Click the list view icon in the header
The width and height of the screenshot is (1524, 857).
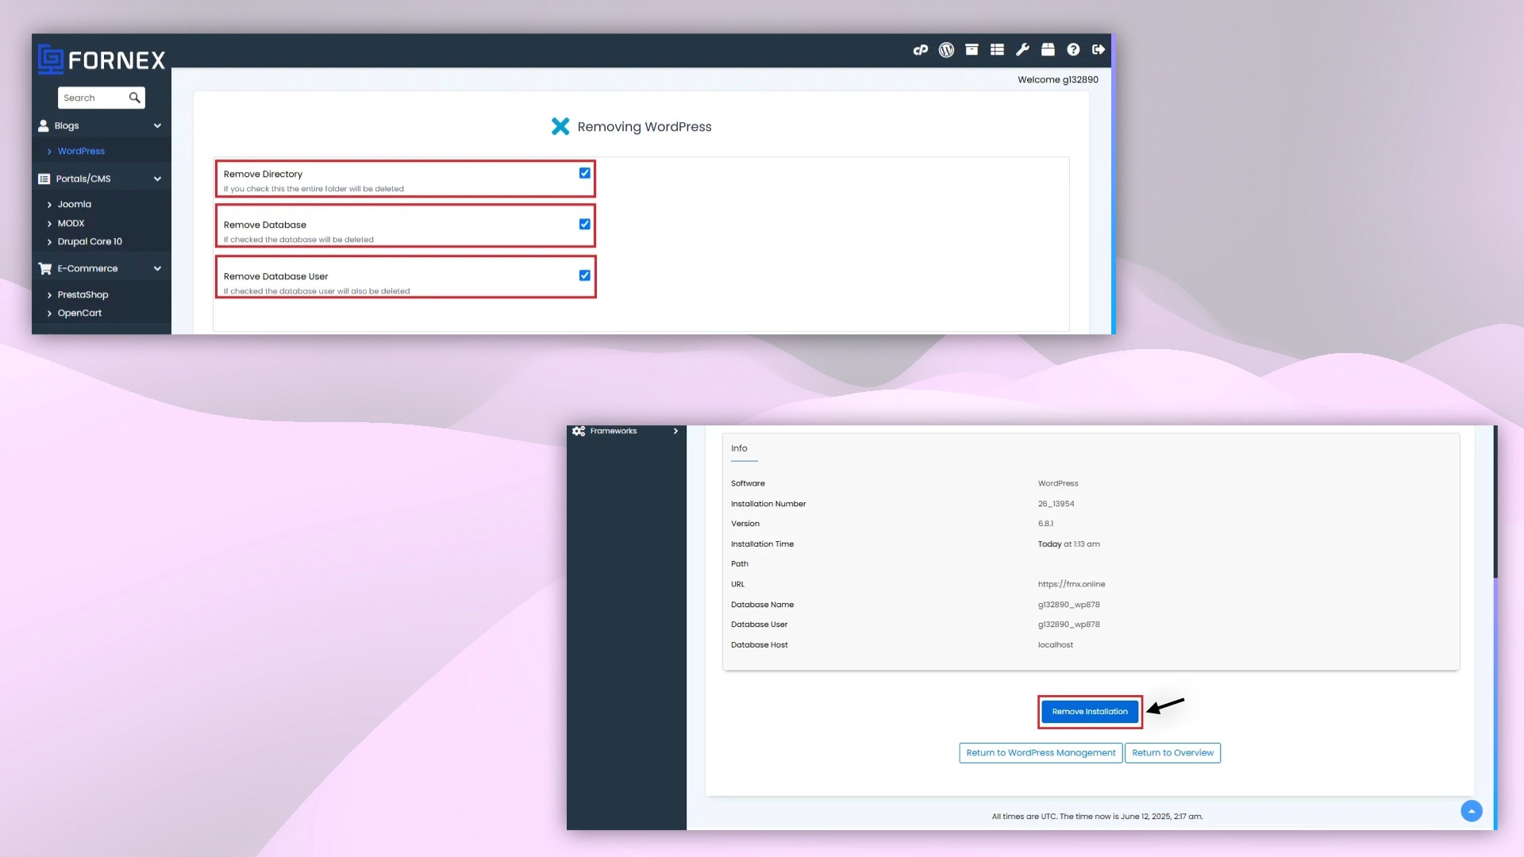[996, 50]
